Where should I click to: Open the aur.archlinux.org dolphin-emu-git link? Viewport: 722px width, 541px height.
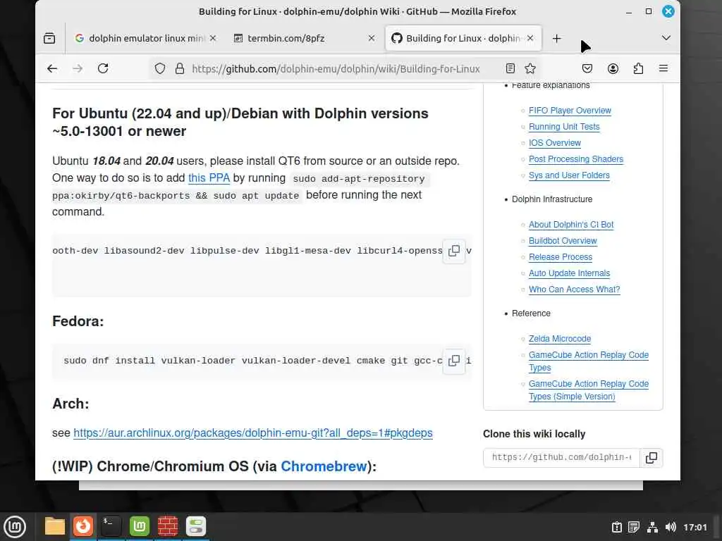tap(253, 433)
